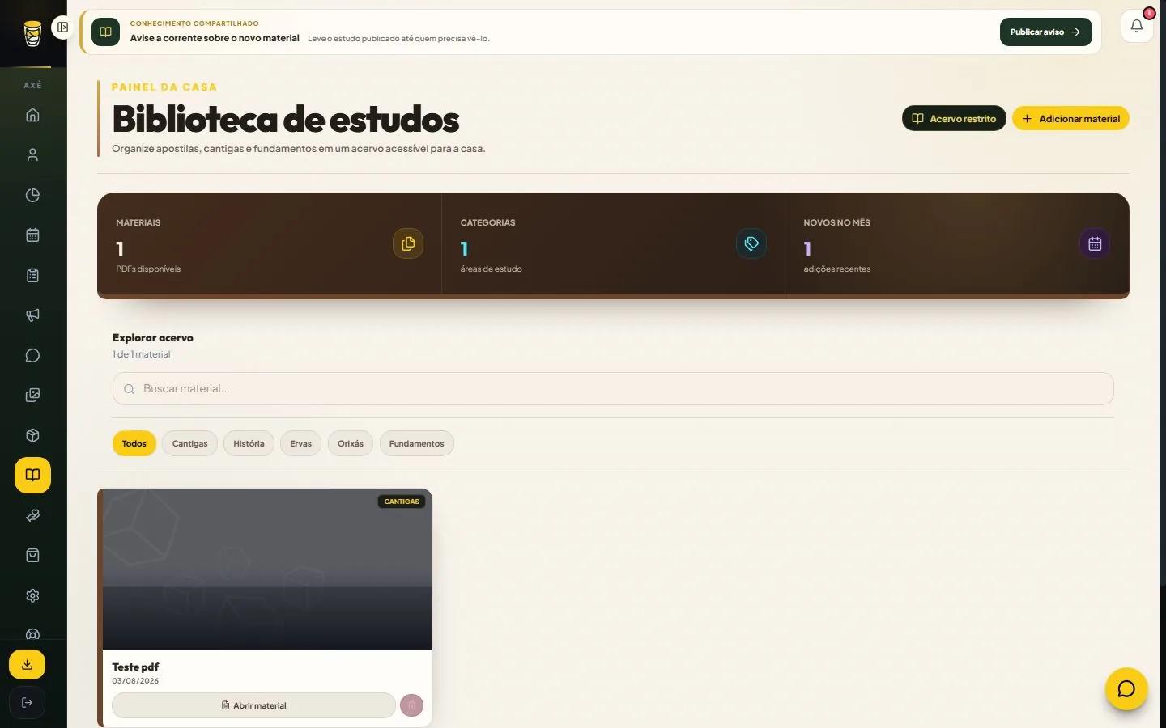1166x728 pixels.
Task: Select the highlighted book library icon
Action: 32,476
